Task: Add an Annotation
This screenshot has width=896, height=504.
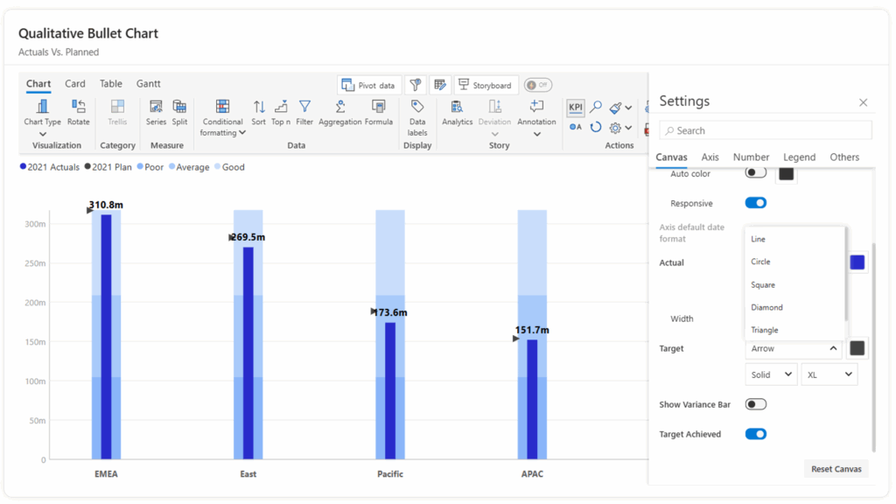Action: (536, 113)
